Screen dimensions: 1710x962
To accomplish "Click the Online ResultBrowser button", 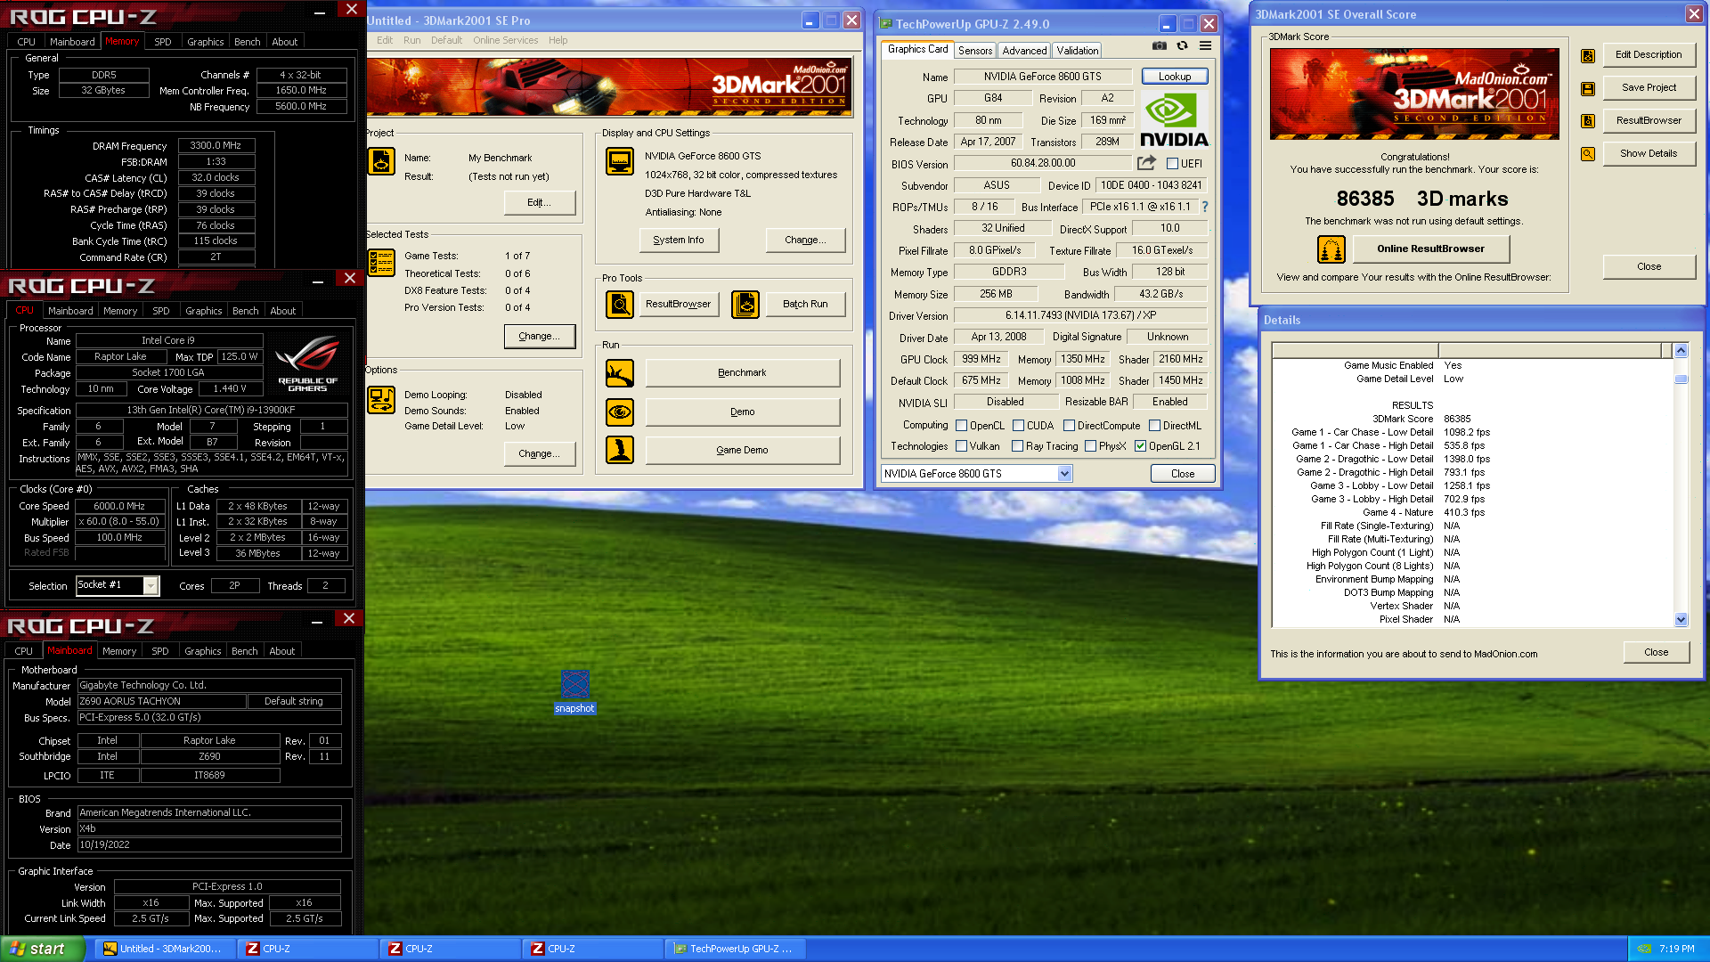I will click(x=1430, y=249).
